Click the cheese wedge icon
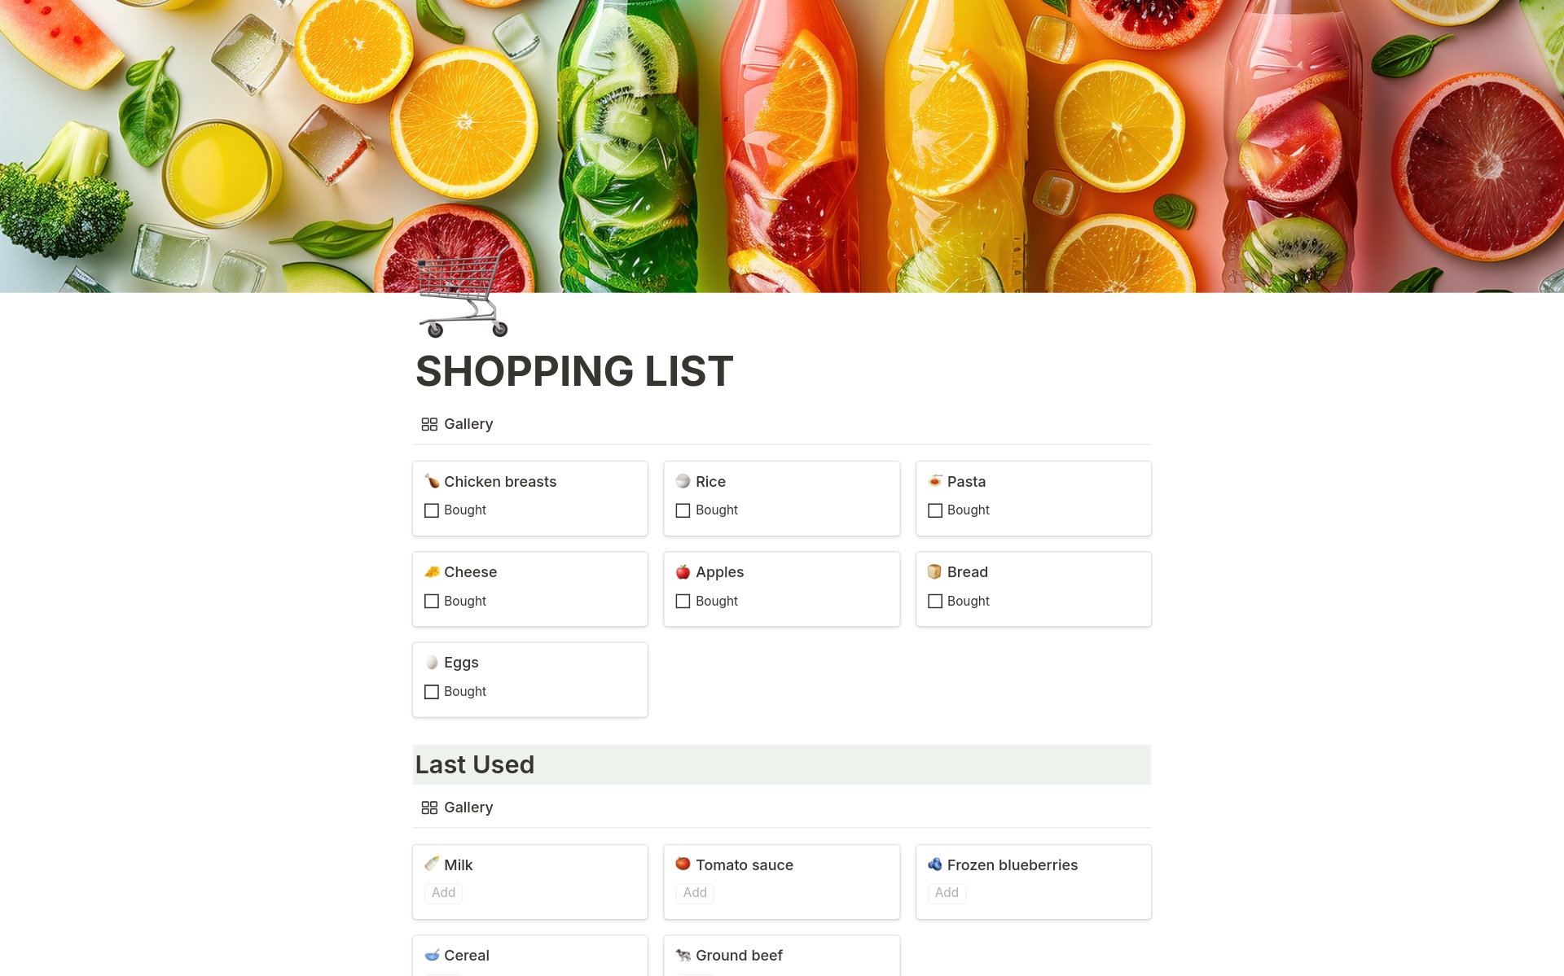This screenshot has height=976, width=1564. click(432, 572)
